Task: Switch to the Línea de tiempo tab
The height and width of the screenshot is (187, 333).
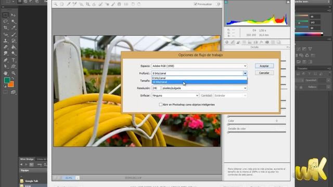Action: tap(42, 159)
